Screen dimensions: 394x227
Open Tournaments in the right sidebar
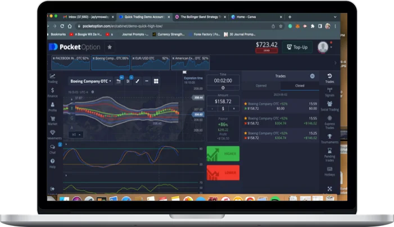click(329, 137)
